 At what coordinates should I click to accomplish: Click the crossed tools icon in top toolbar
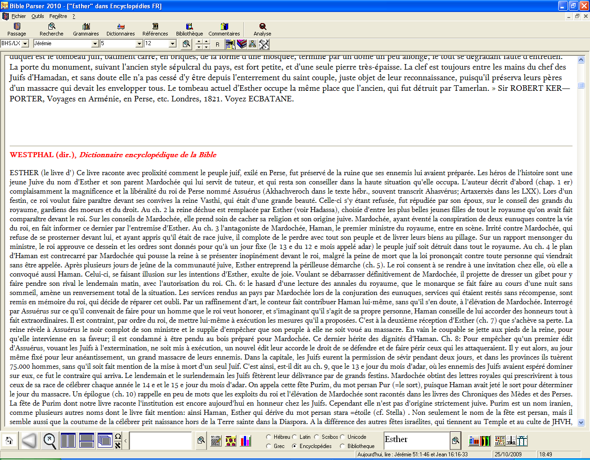pos(264,44)
